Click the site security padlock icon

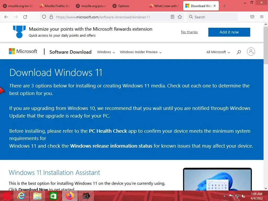pos(51,17)
